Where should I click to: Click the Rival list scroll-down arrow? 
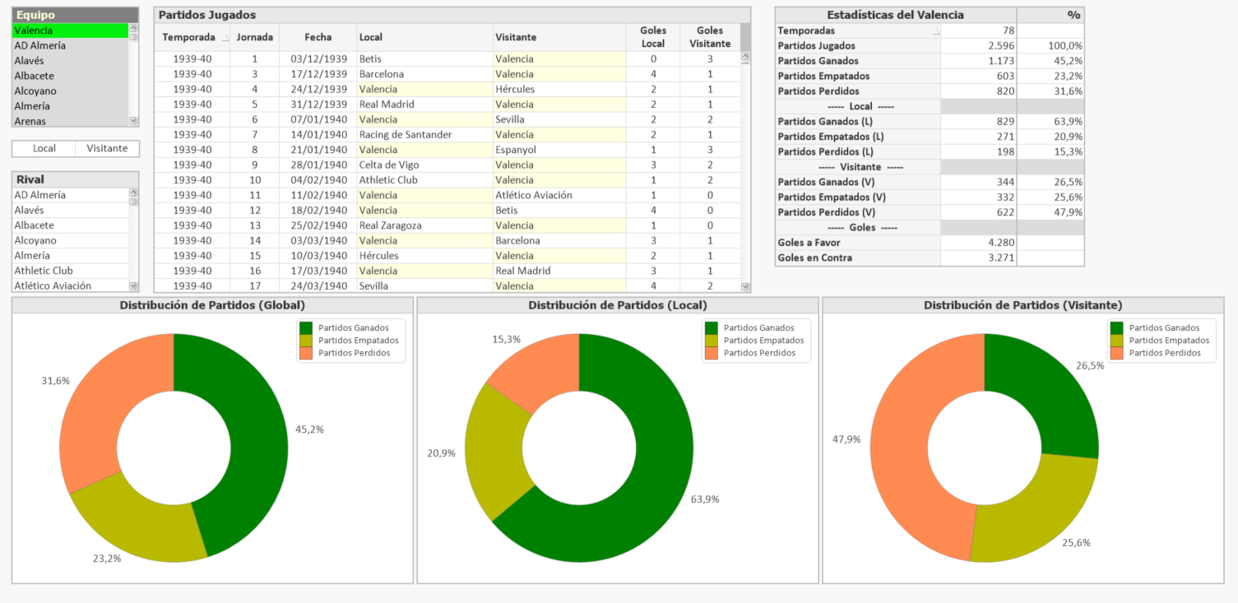click(x=133, y=285)
